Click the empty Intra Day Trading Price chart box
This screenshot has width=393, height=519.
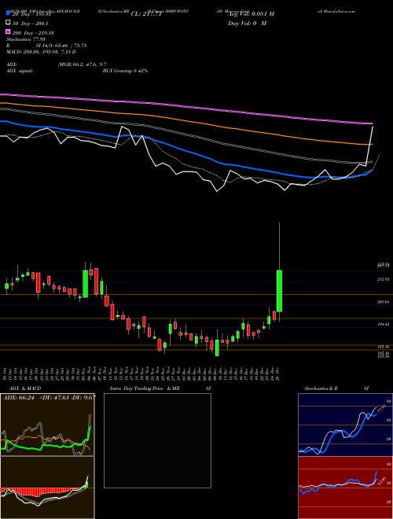click(157, 440)
